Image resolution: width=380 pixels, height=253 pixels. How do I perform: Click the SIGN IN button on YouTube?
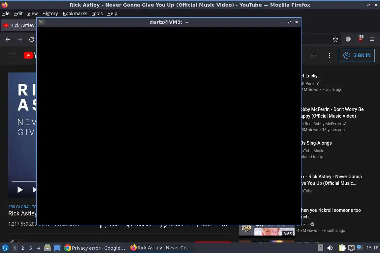point(357,55)
